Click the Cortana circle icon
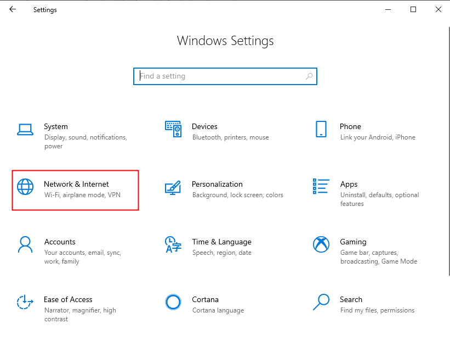The image size is (450, 346). point(173,302)
